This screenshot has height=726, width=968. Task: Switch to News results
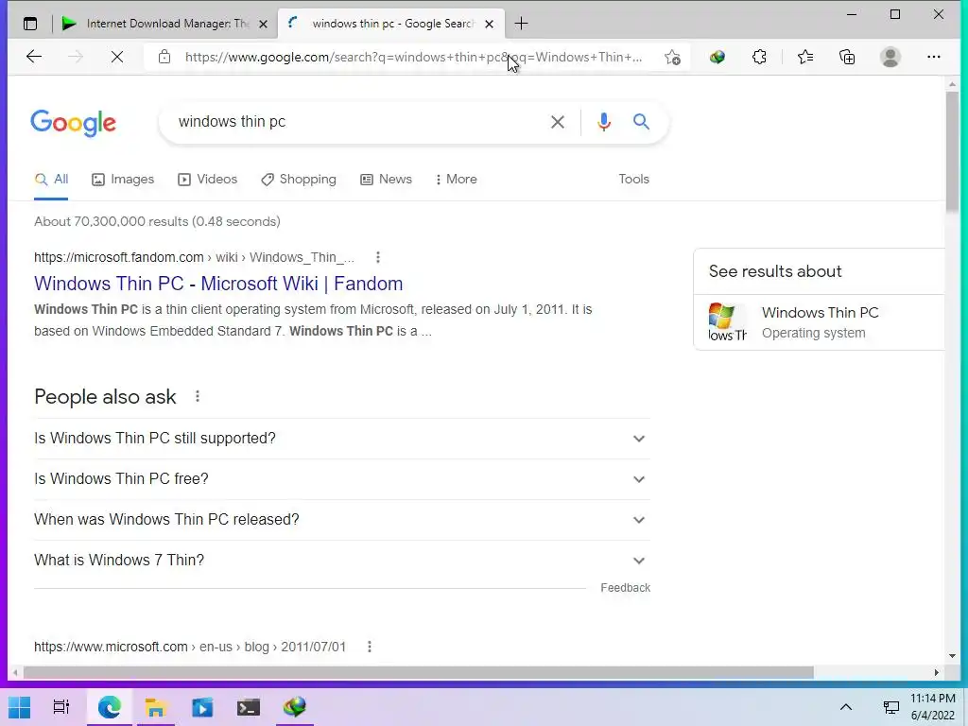point(386,179)
